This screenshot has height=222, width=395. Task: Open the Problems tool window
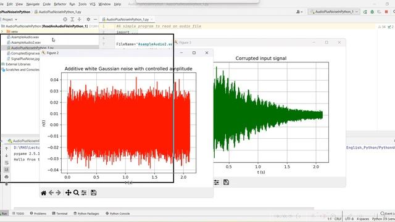point(38,213)
